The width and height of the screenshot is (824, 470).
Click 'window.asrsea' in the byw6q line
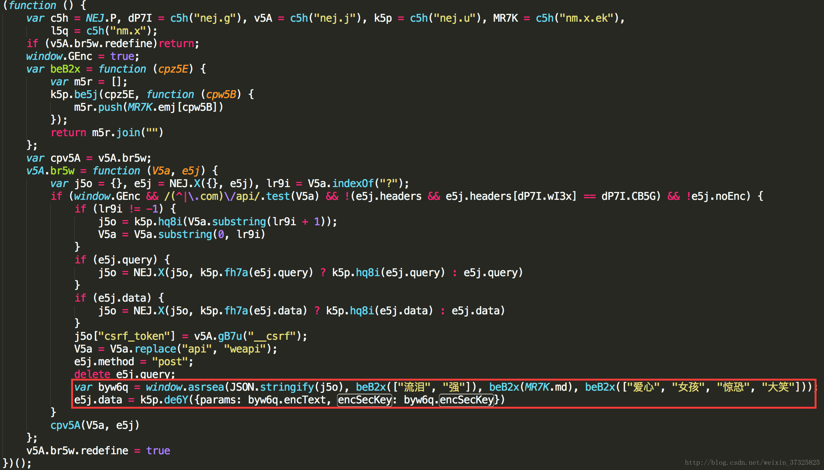tap(185, 387)
